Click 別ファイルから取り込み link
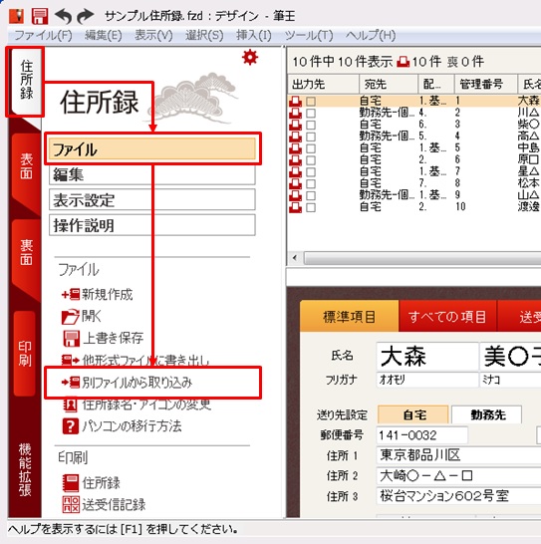Image resolution: width=541 pixels, height=544 pixels. click(137, 383)
